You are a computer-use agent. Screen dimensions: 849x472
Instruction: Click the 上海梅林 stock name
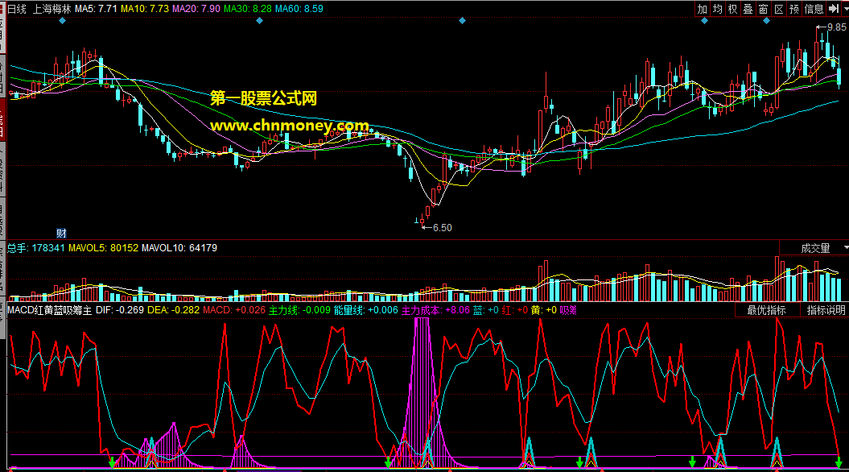[x=52, y=9]
